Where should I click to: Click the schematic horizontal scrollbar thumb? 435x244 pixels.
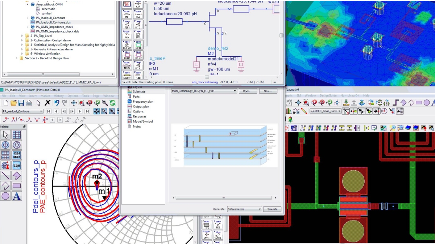pos(207,77)
